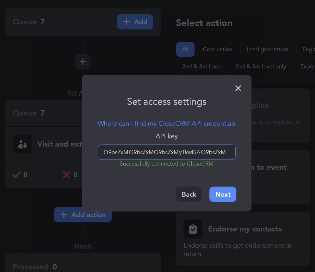Click the Processed 0 panel header

pos(35,267)
